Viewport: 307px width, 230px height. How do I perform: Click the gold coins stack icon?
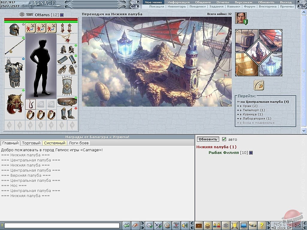[207, 226]
